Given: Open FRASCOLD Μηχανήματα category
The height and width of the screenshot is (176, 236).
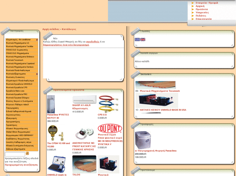Looking at the screenshot, I should tap(22, 54).
